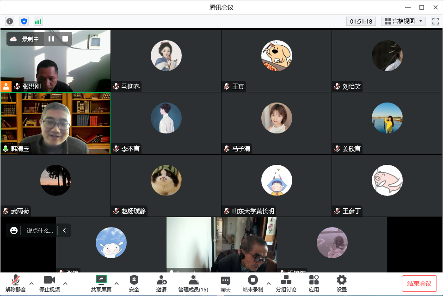Enter full screen mode
The width and height of the screenshot is (443, 296).
pyautogui.click(x=435, y=21)
